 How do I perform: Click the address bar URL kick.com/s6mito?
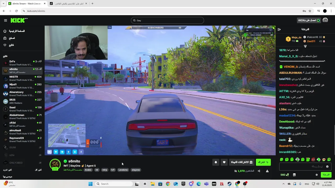pos(36,11)
